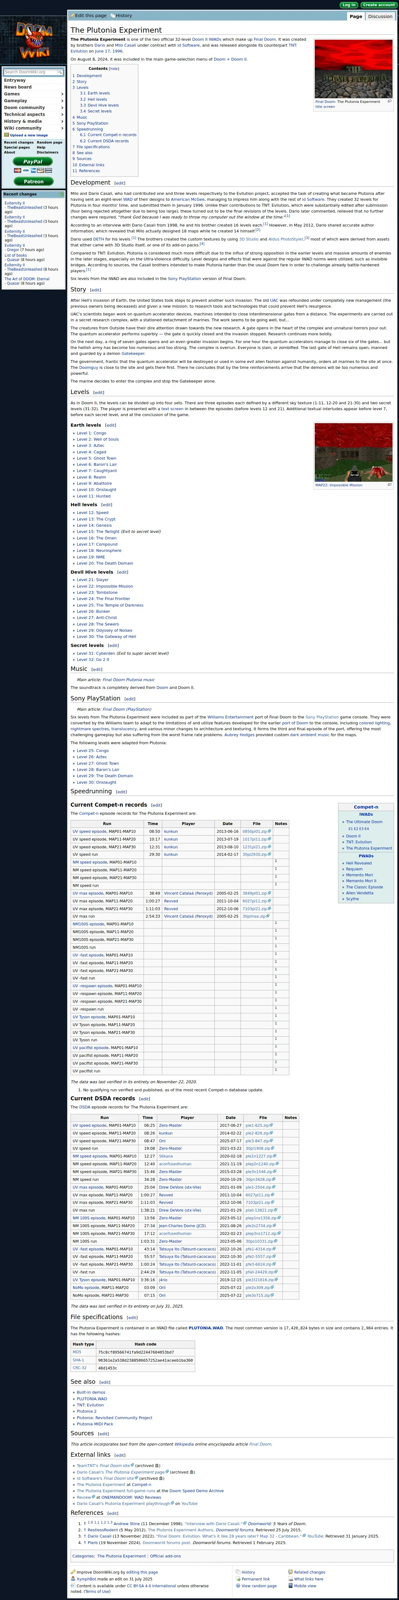Viewport: 399px width, 1600px height.
Task: Expand the Technical aspects sidebar menu
Action: [x=34, y=114]
